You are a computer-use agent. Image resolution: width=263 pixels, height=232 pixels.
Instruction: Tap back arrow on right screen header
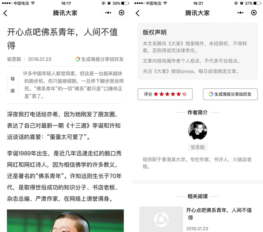(x=138, y=13)
